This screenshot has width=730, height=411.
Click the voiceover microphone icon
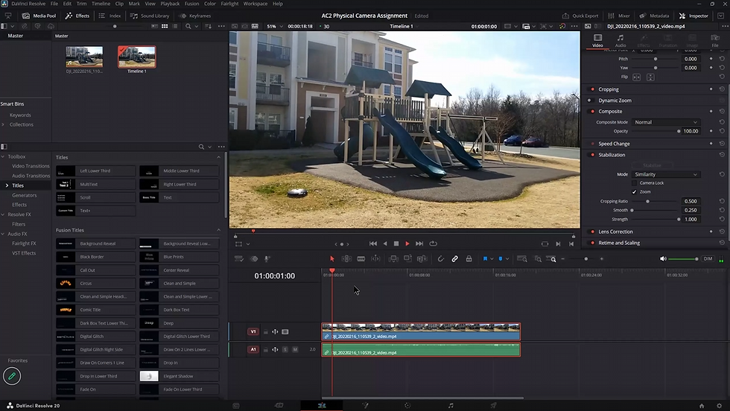coord(267,259)
